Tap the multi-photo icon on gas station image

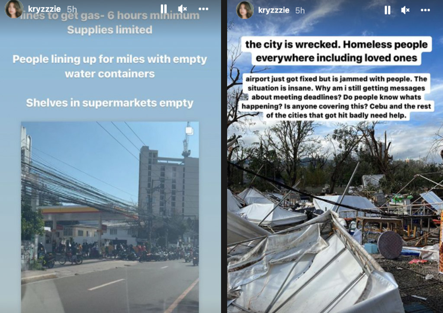pyautogui.click(x=189, y=131)
